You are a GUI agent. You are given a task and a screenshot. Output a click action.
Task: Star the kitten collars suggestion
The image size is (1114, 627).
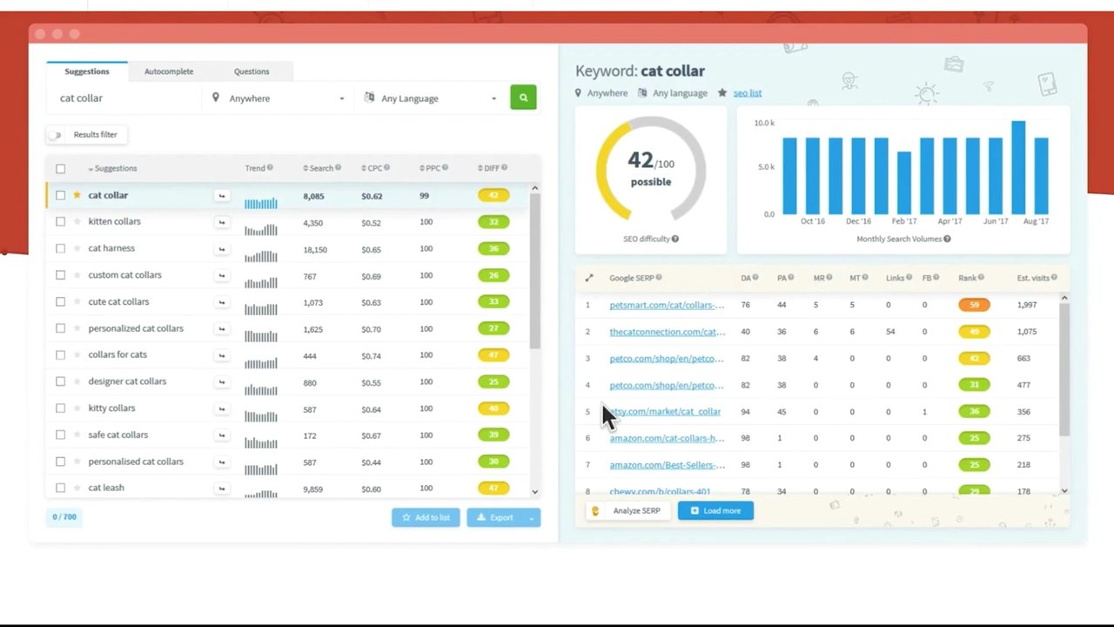[x=77, y=222]
